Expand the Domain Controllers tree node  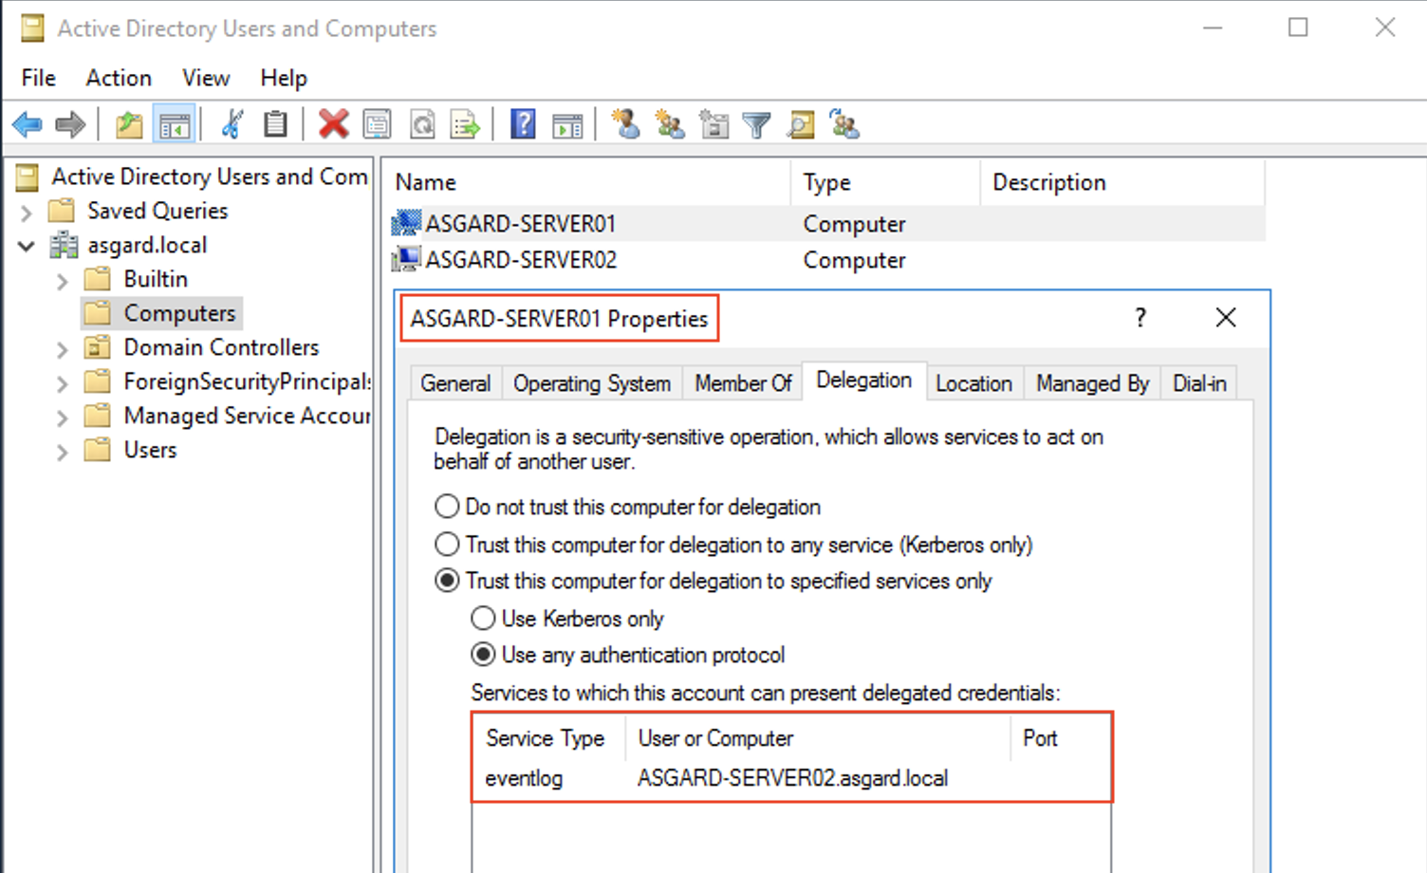tap(63, 348)
